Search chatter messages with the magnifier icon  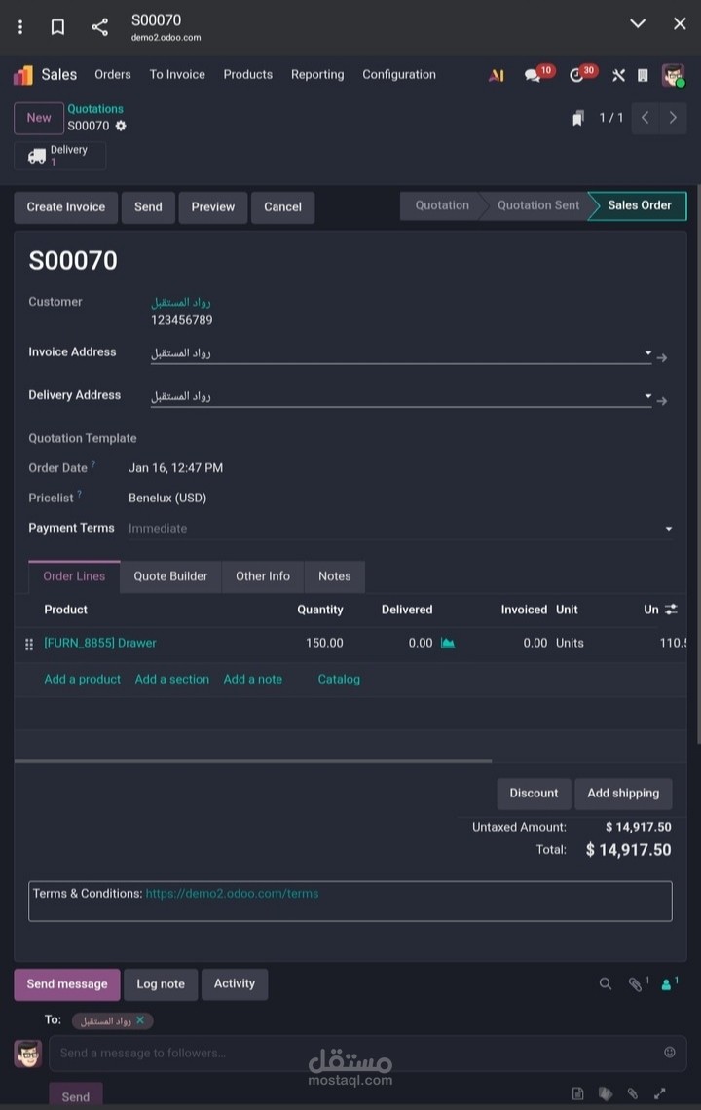(606, 984)
